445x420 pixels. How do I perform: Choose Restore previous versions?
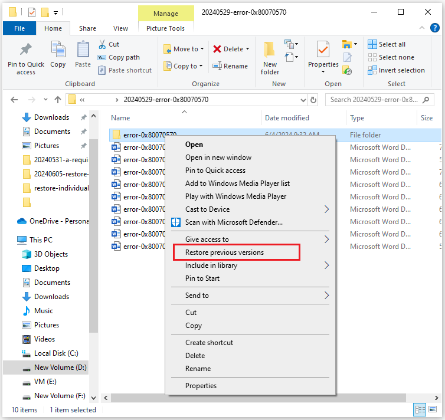pos(224,252)
